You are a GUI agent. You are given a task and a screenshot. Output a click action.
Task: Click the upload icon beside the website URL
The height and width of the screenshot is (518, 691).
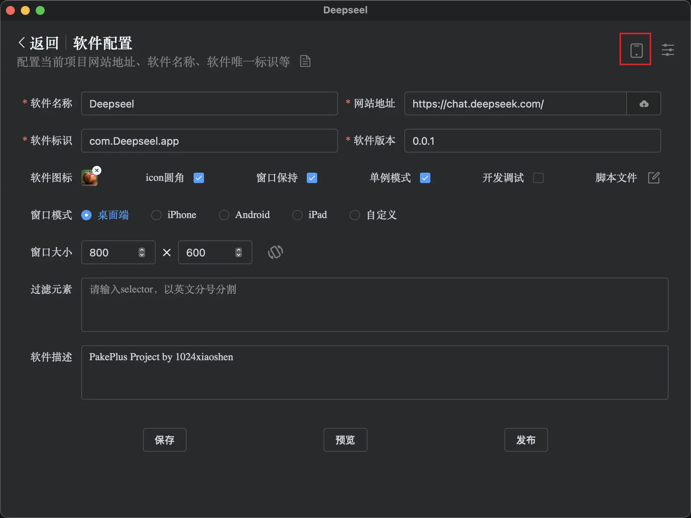[x=644, y=103]
